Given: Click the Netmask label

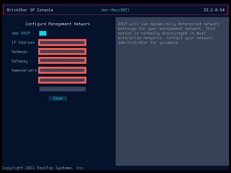Looking at the screenshot, I should tap(20, 52).
